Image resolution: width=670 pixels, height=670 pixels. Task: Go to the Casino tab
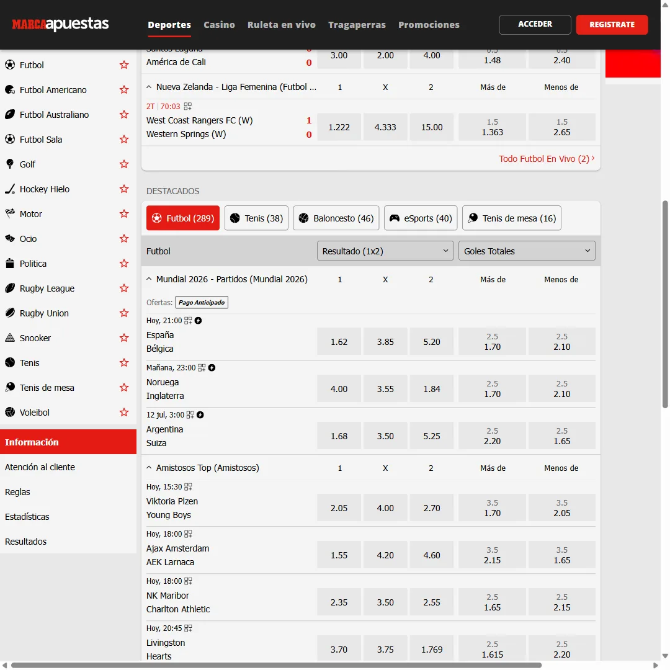(x=219, y=25)
